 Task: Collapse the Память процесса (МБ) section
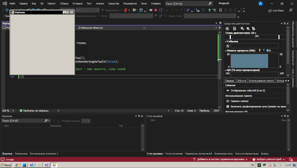coord(226,51)
